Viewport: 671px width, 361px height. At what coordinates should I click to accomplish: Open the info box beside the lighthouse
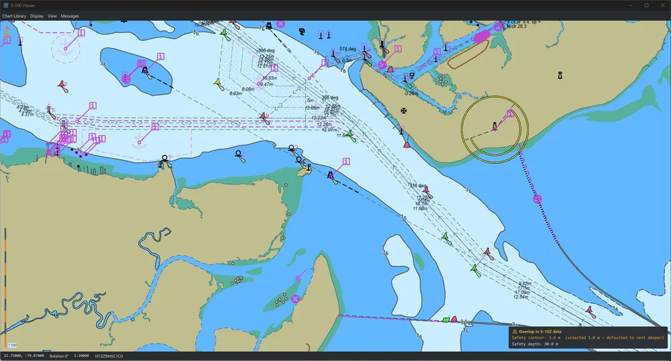(510, 113)
